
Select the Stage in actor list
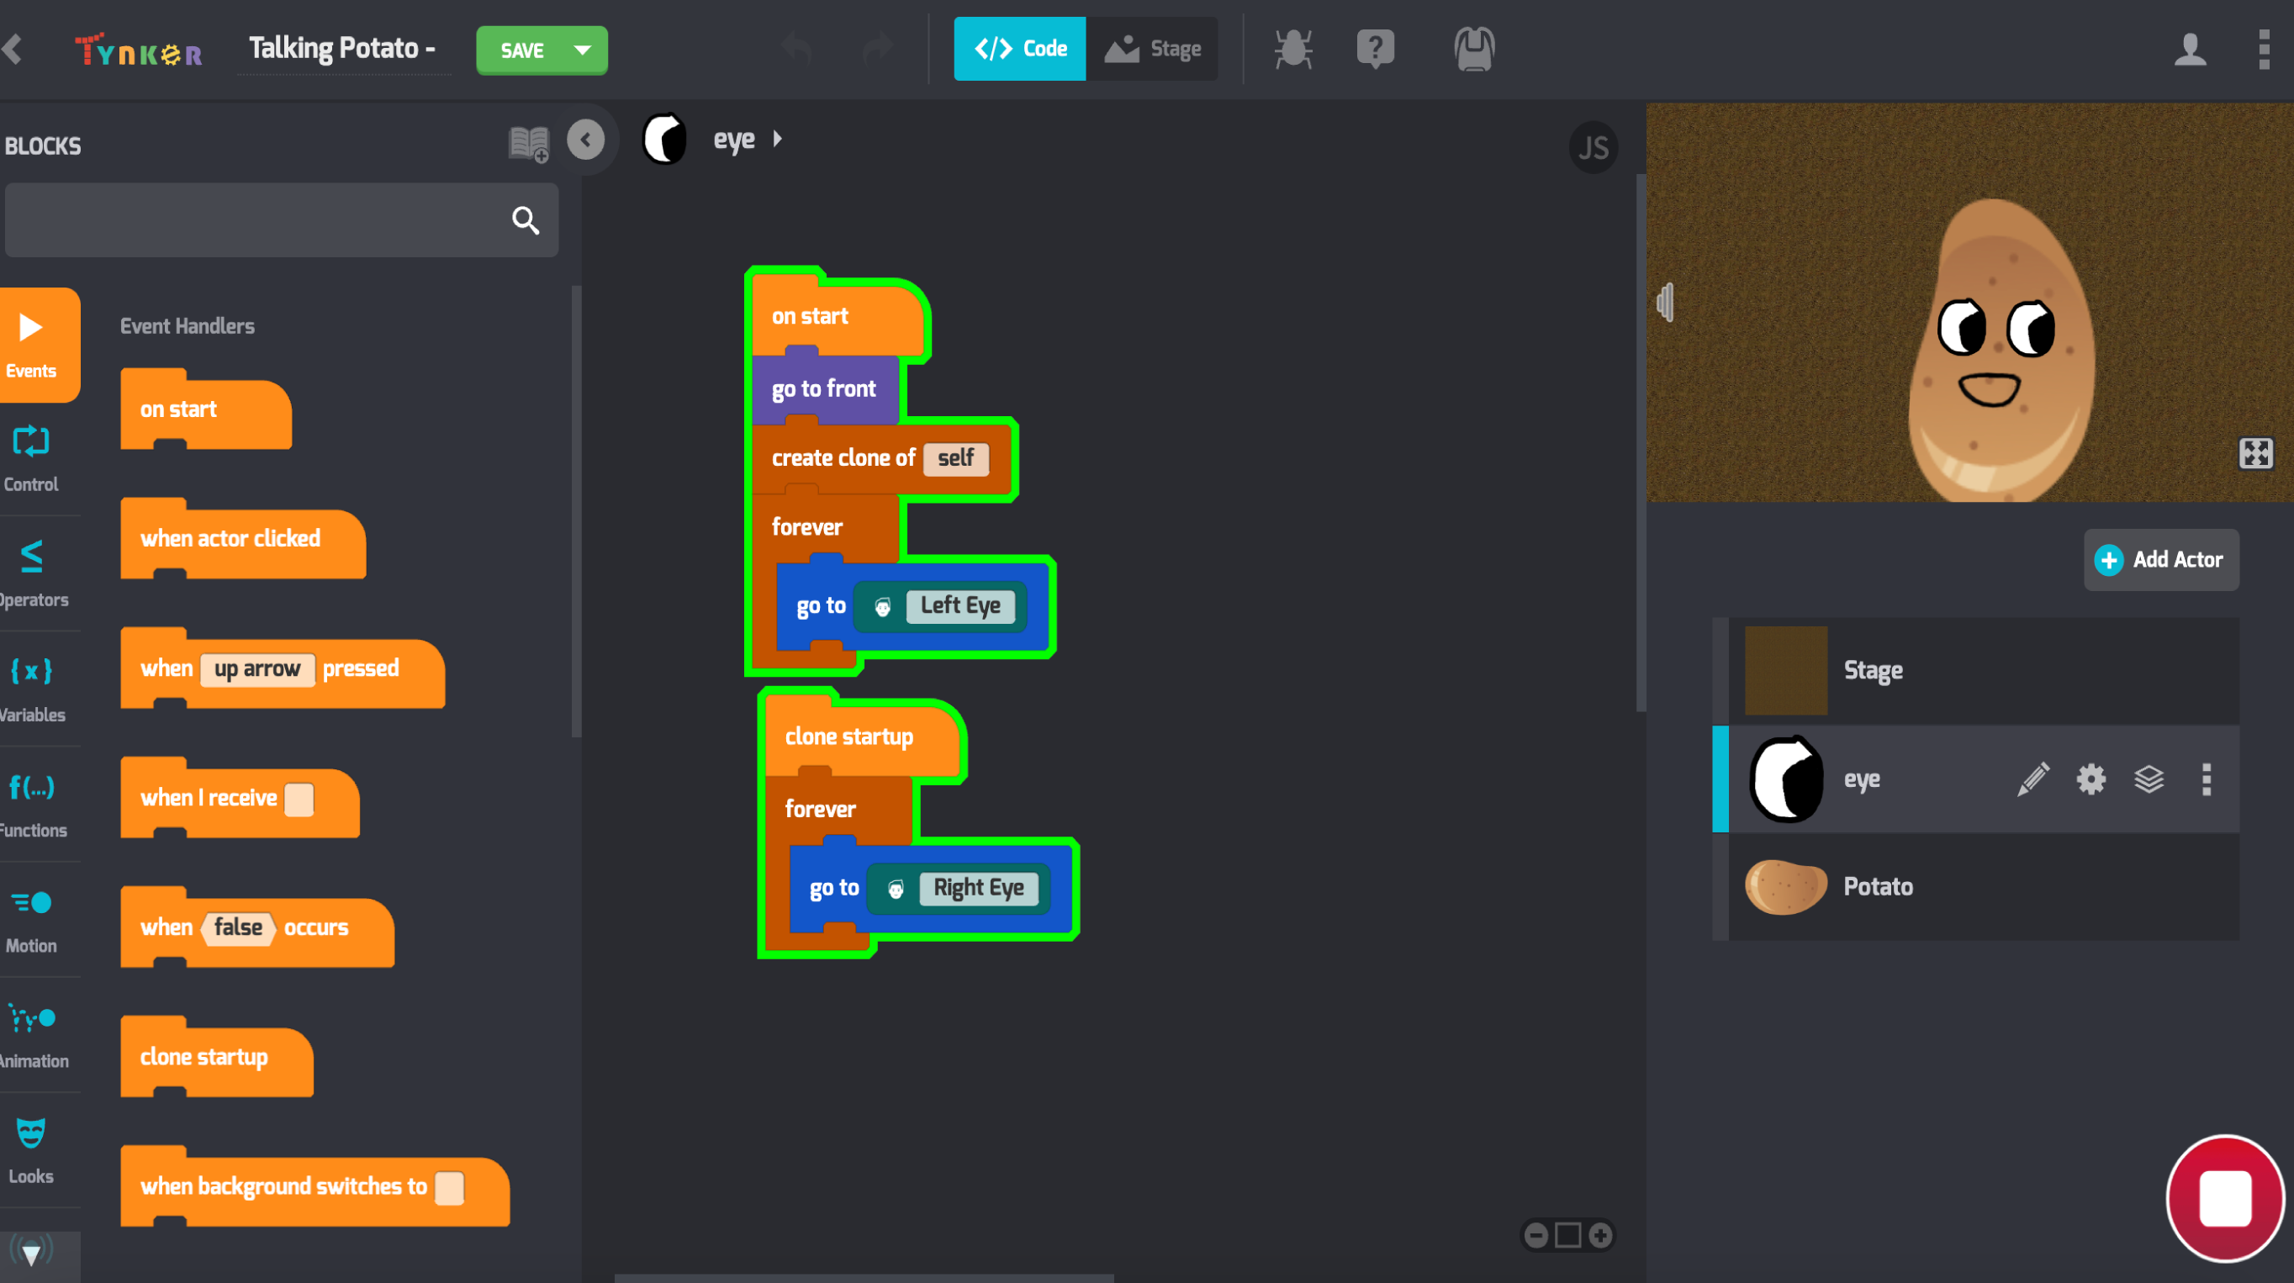click(x=1975, y=670)
